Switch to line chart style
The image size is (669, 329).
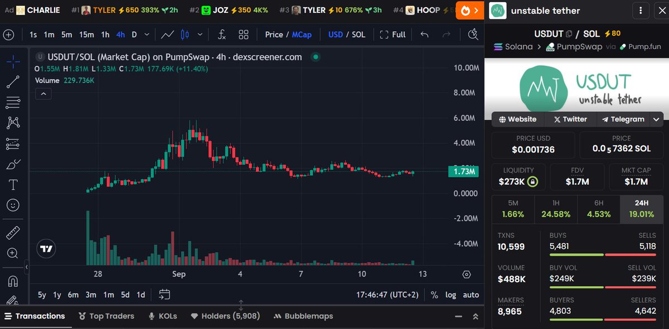(167, 35)
